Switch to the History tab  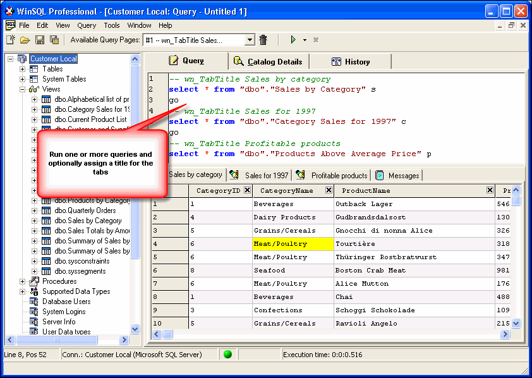tap(351, 61)
